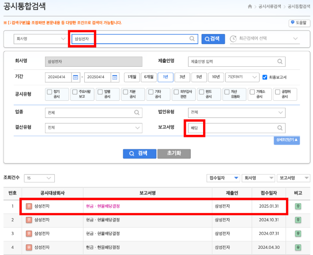
Task: Click 유 market icon in row 3
Action: coord(29,234)
